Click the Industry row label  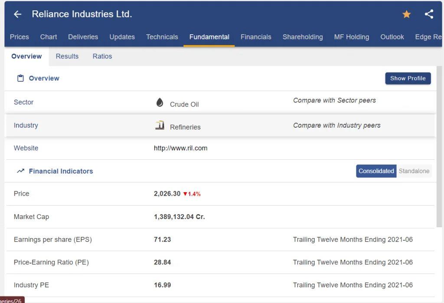tap(26, 125)
